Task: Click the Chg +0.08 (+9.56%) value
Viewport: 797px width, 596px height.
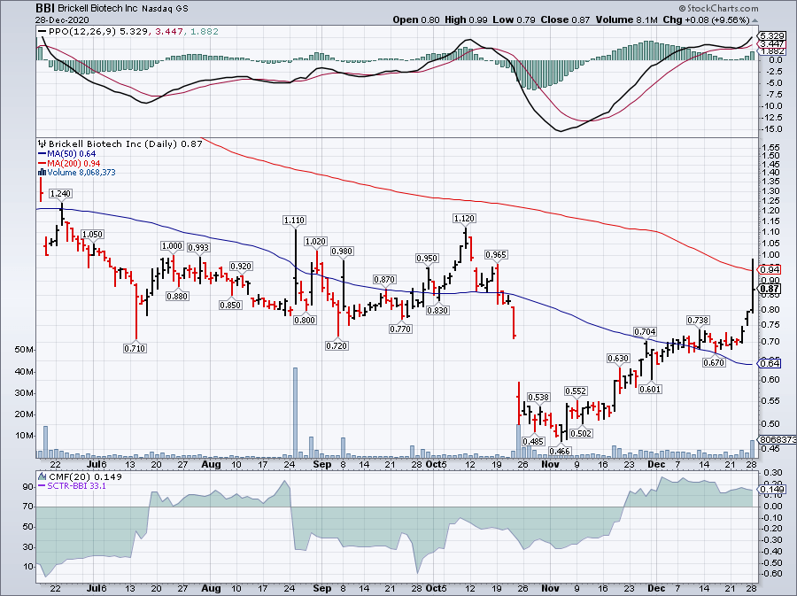Action: tap(707, 19)
